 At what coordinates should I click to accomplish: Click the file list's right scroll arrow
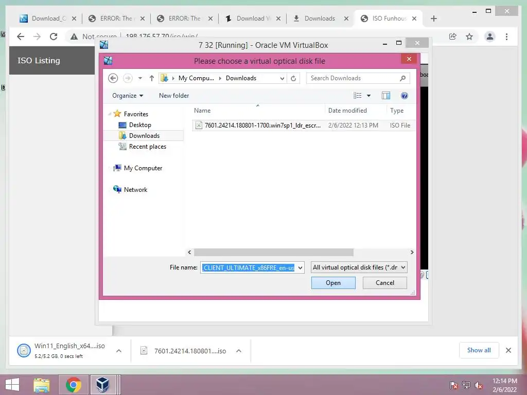pyautogui.click(x=412, y=252)
